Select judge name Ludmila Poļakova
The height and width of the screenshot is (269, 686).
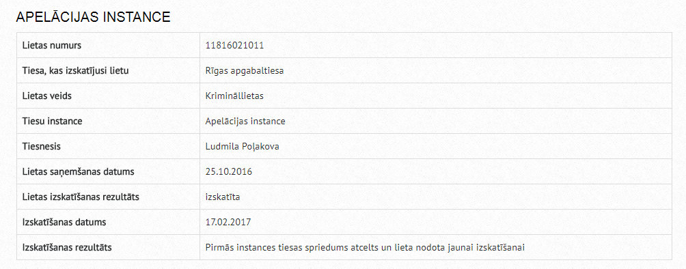click(x=243, y=147)
